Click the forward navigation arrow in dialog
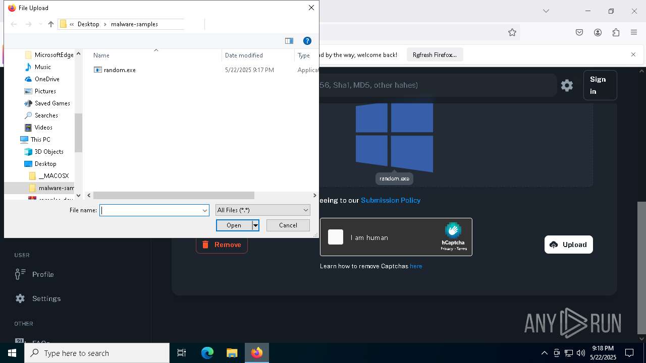Viewport: 646px width, 363px height. click(x=28, y=24)
